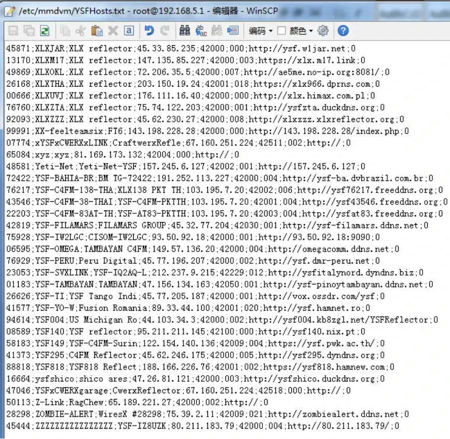Click the line 94614;YSF004
The image size is (450, 439).
tap(222, 320)
